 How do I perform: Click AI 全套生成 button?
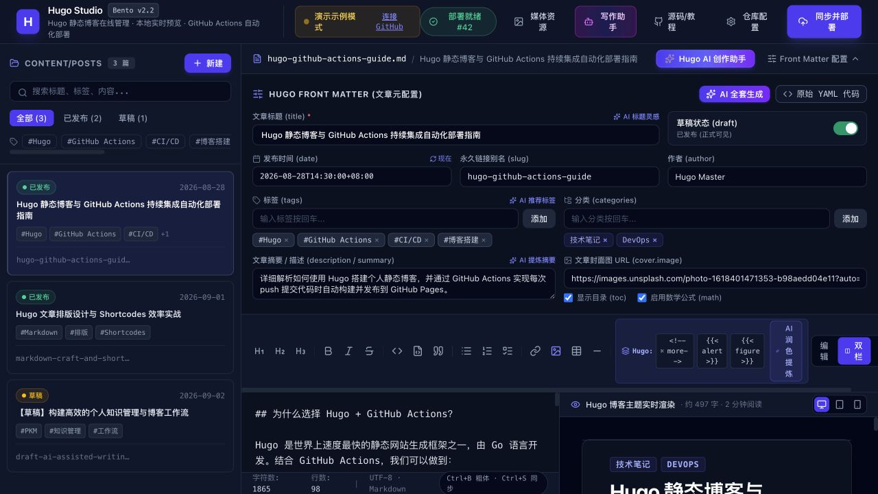[x=735, y=94]
